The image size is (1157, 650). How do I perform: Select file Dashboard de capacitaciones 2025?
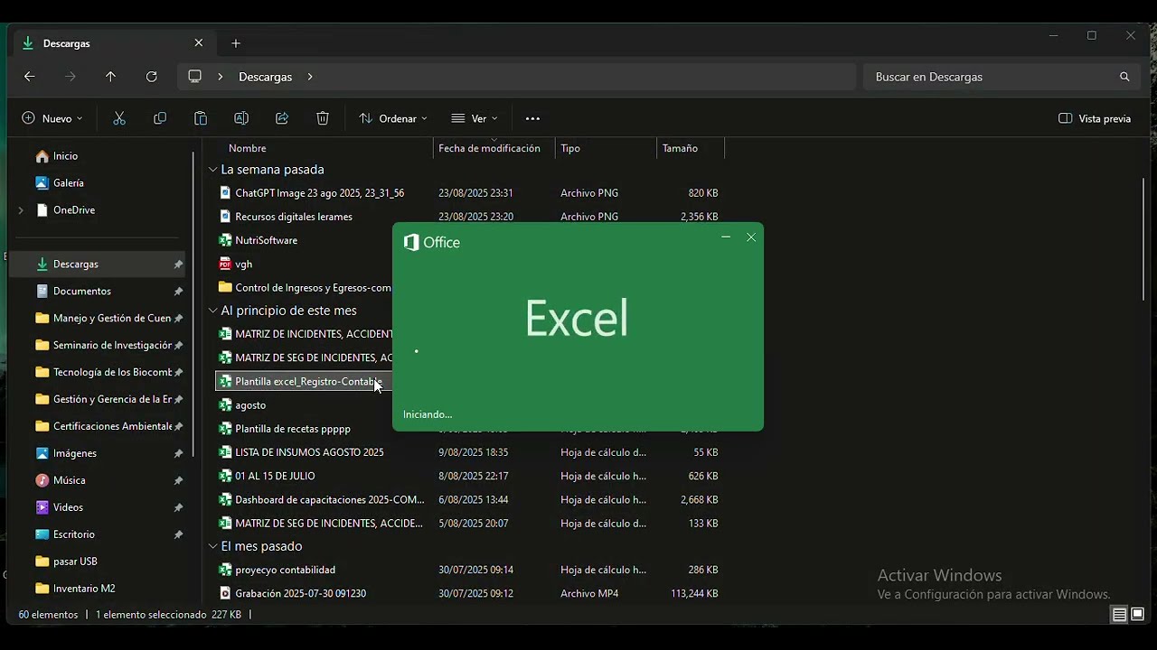tap(329, 499)
